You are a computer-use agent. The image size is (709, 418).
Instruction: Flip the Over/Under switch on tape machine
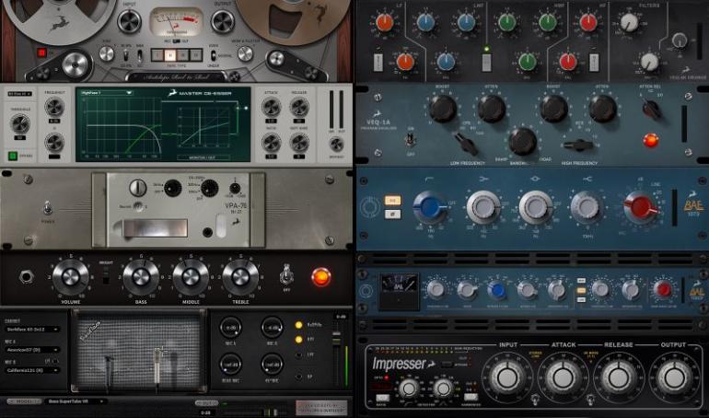pos(213,55)
